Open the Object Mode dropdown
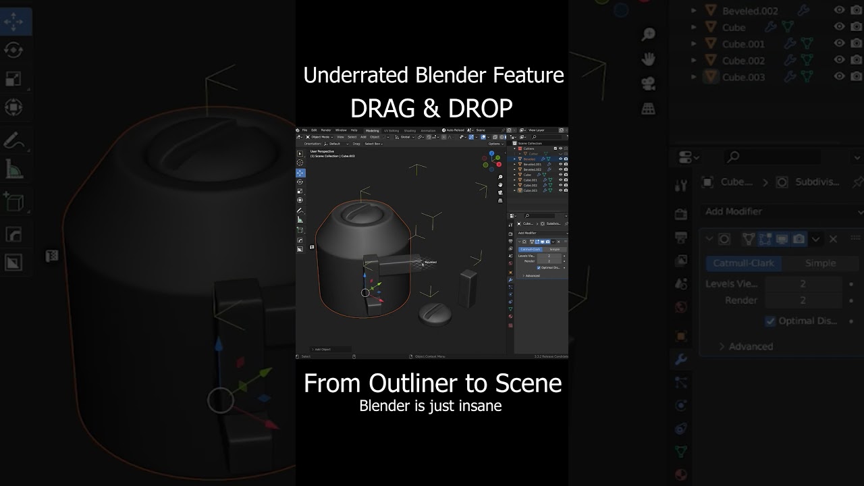This screenshot has width=864, height=486. 319,137
